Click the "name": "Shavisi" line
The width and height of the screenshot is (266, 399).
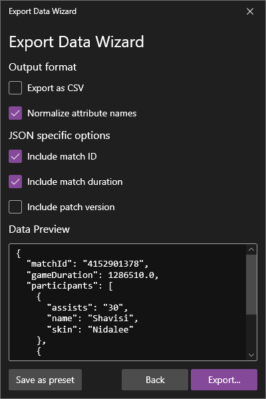point(92,319)
